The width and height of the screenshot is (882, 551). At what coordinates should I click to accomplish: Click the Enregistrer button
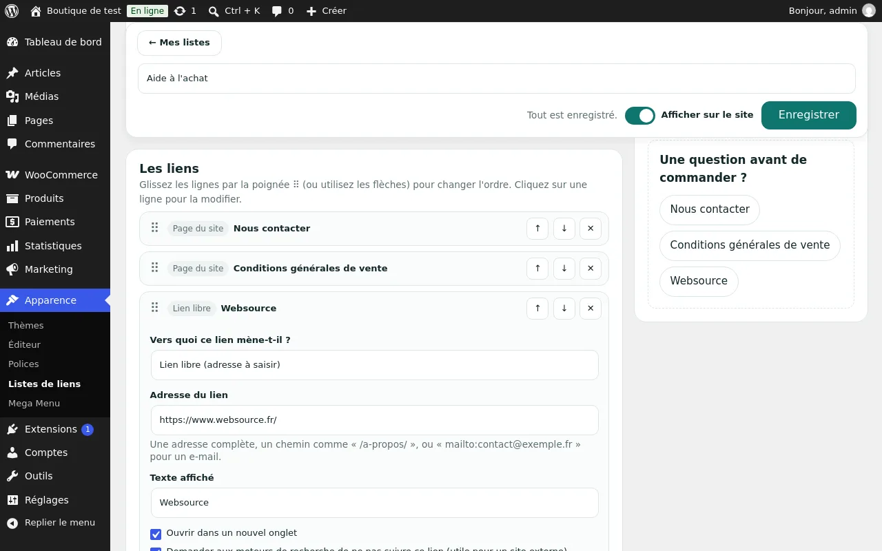point(809,115)
